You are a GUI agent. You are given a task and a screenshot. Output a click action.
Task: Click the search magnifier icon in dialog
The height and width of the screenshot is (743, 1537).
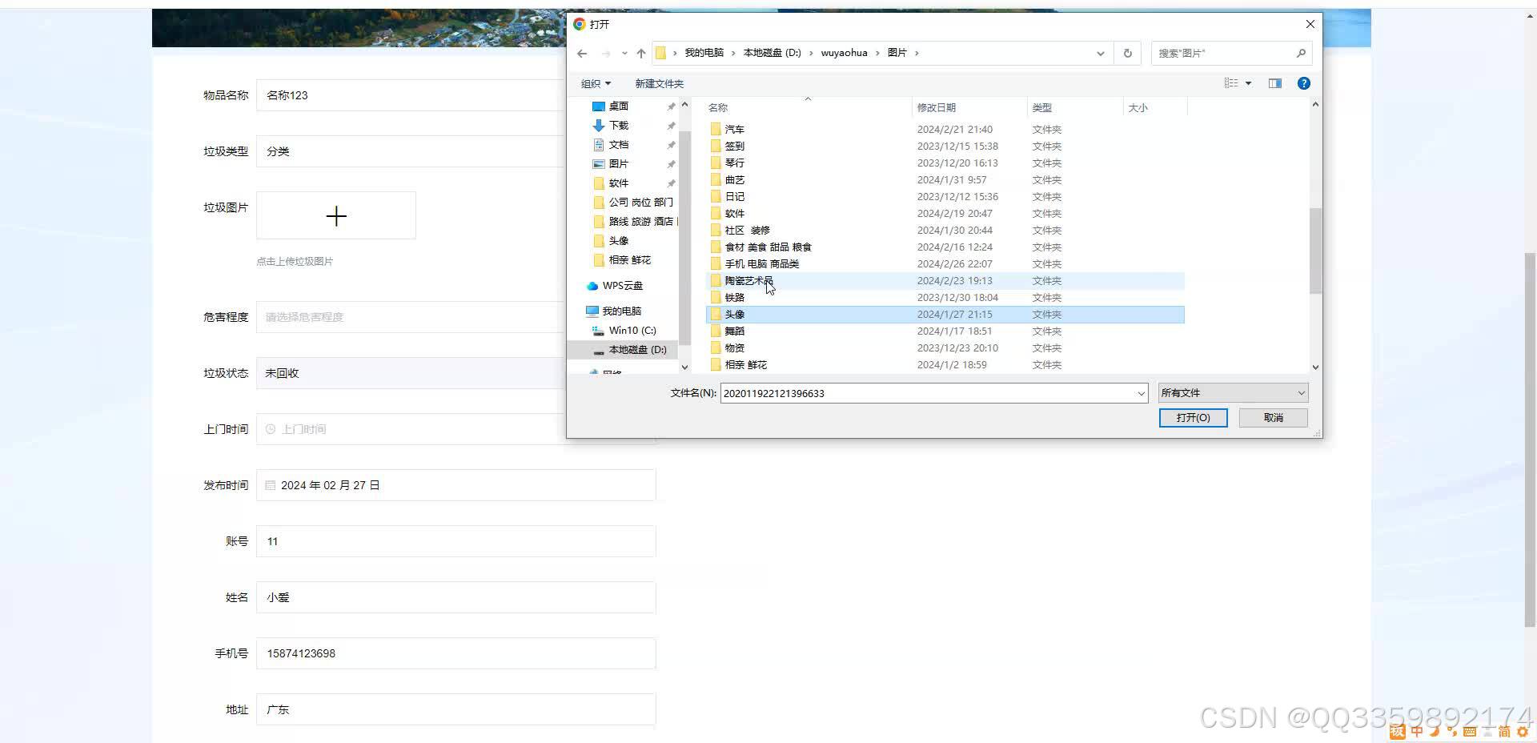1301,54
